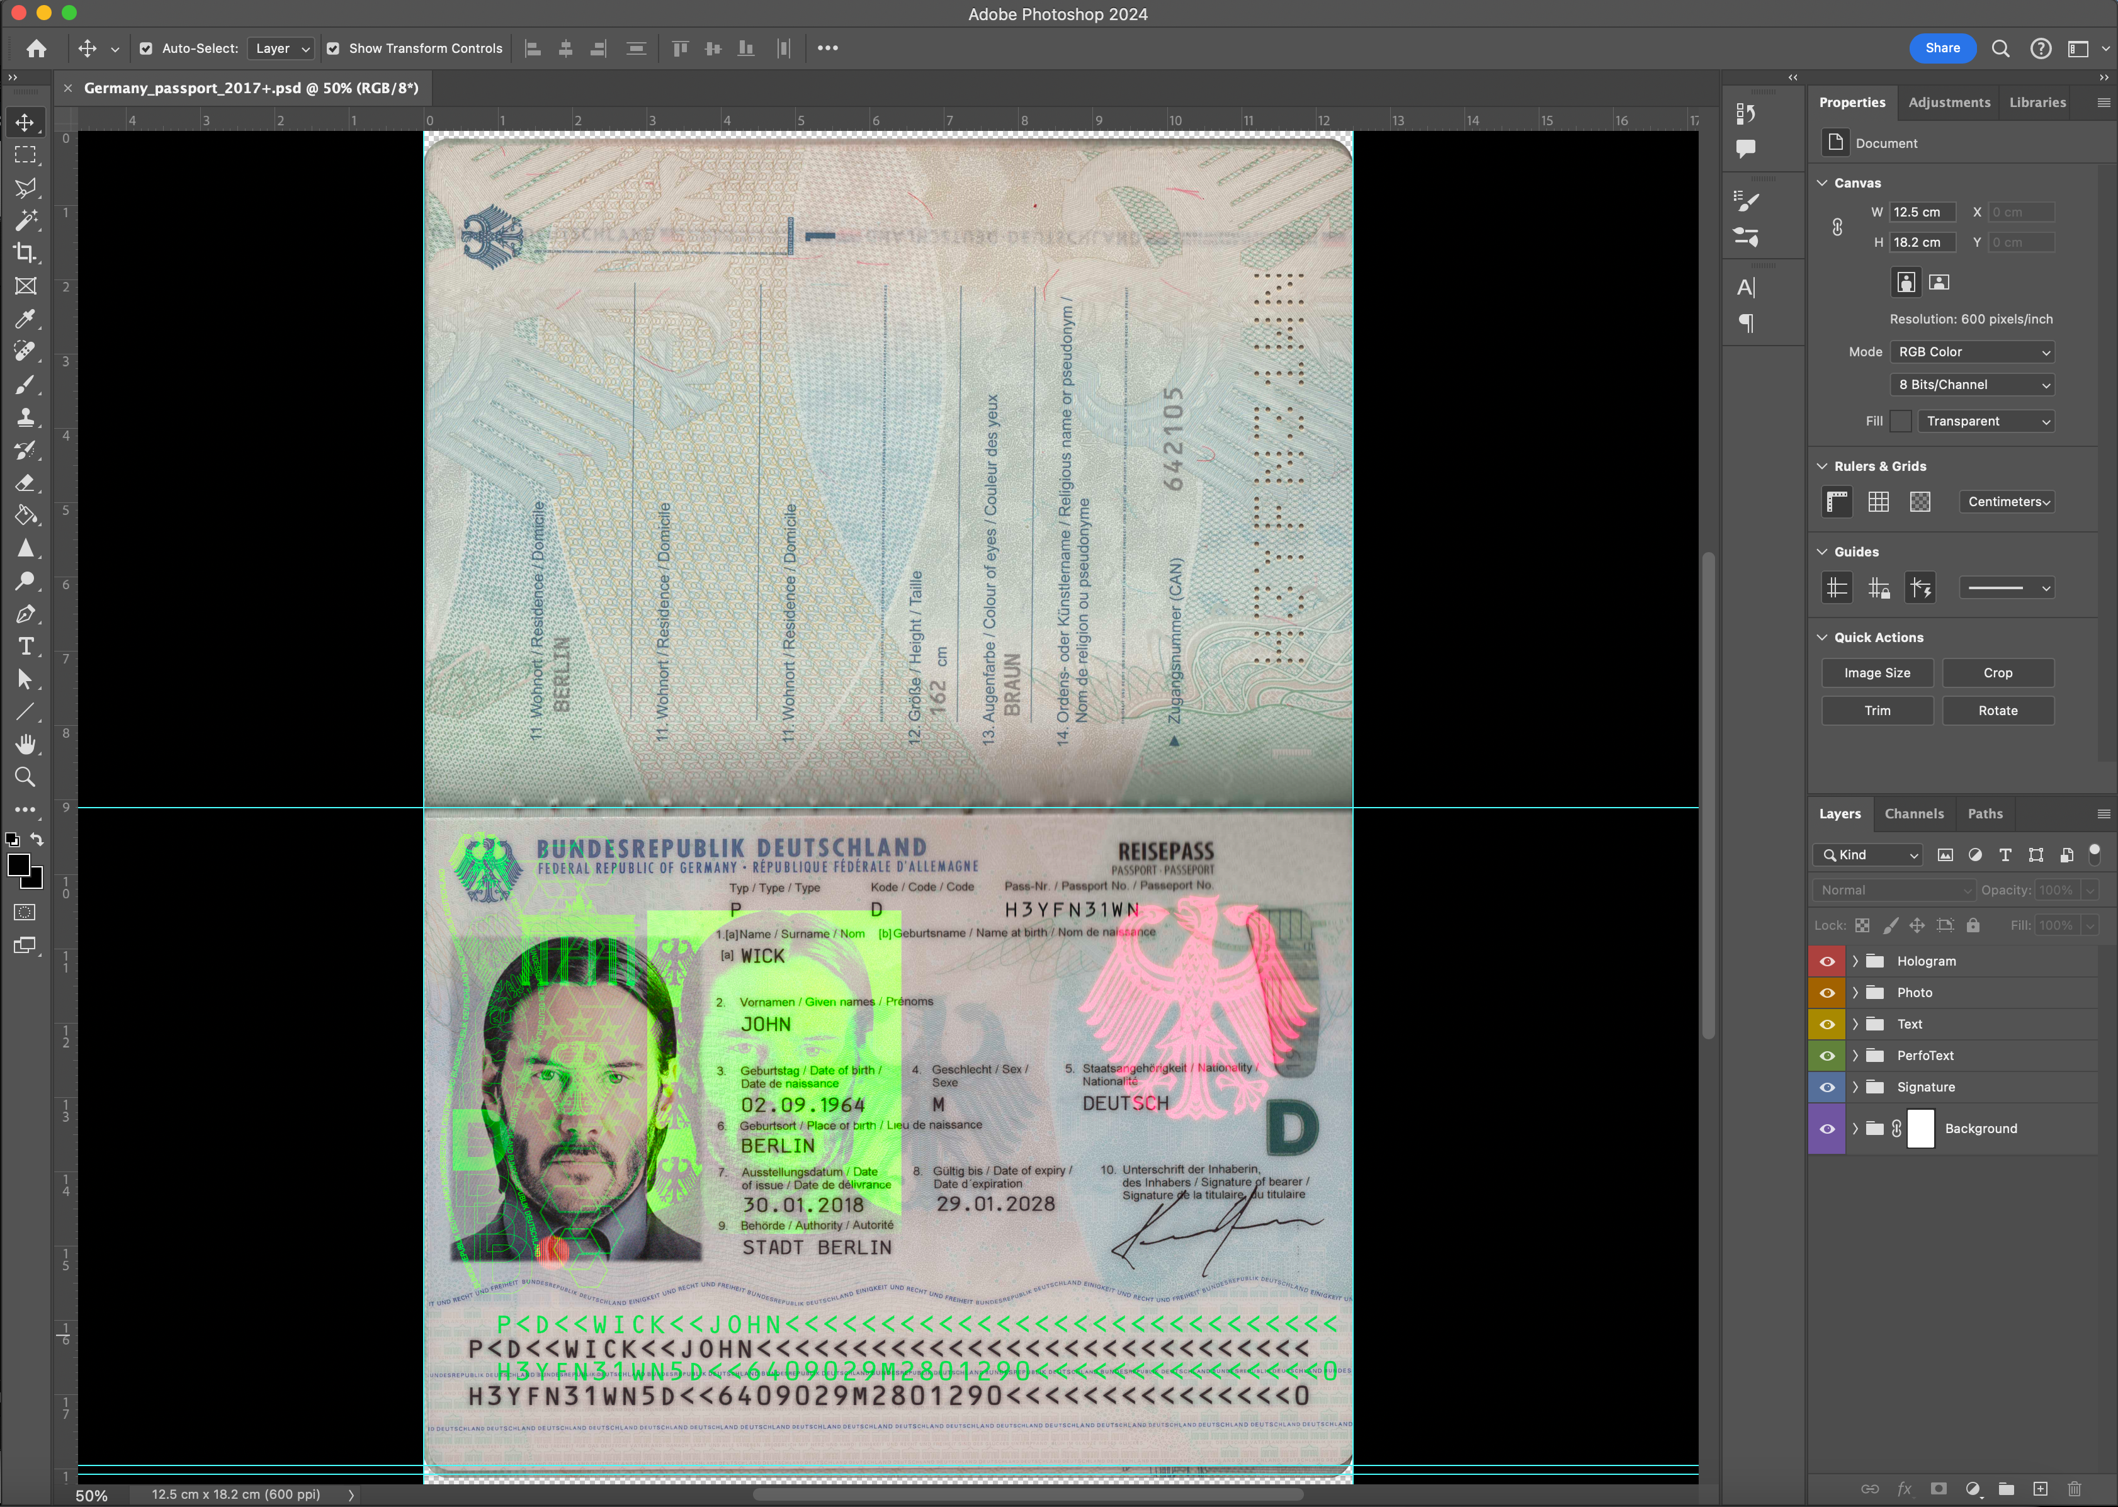
Task: Select the Horizontal Type tool
Action: [25, 646]
